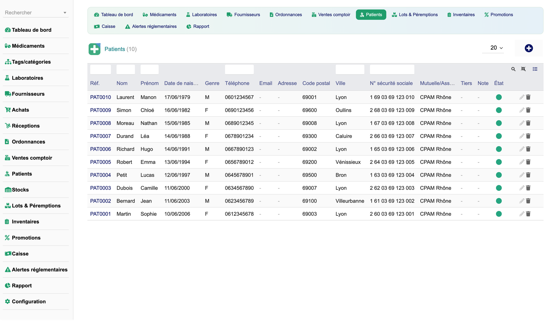Edit patient PAT0003 Dubois Camille
The image size is (556, 321).
pyautogui.click(x=522, y=188)
